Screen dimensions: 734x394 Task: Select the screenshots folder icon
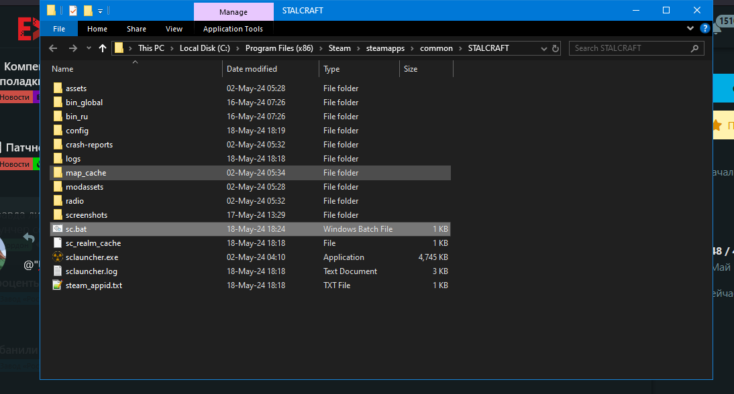tap(58, 214)
